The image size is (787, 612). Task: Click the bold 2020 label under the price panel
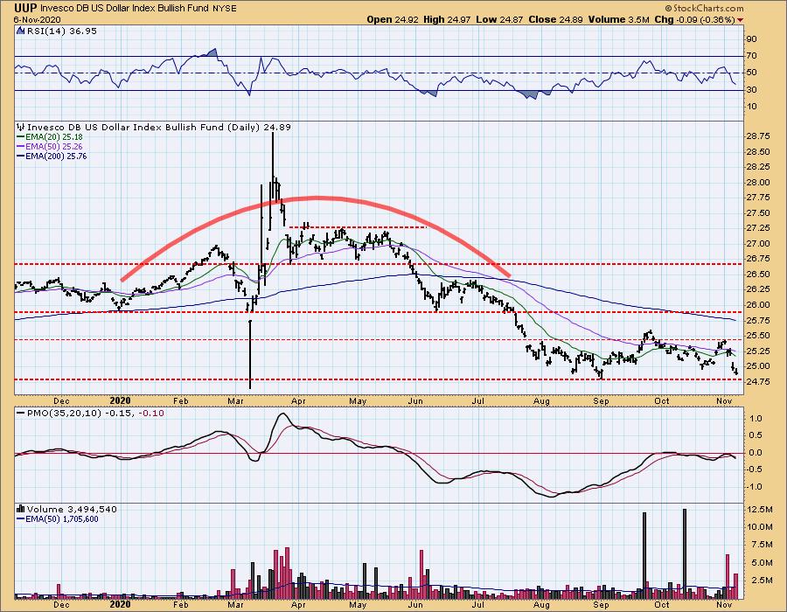click(120, 400)
